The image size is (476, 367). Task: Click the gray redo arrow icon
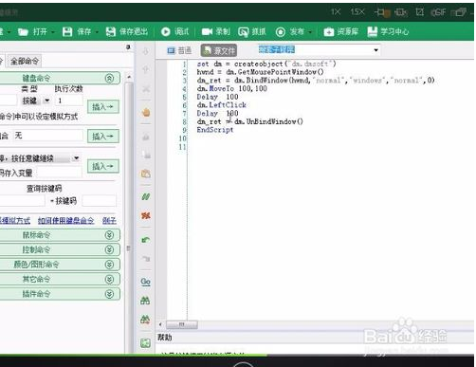click(x=146, y=259)
